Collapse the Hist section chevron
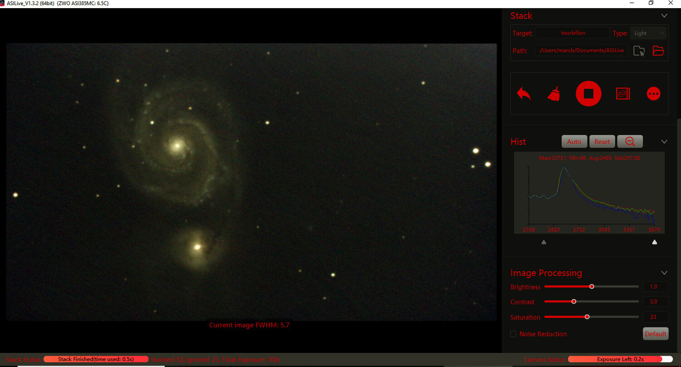The image size is (681, 367). (x=664, y=142)
